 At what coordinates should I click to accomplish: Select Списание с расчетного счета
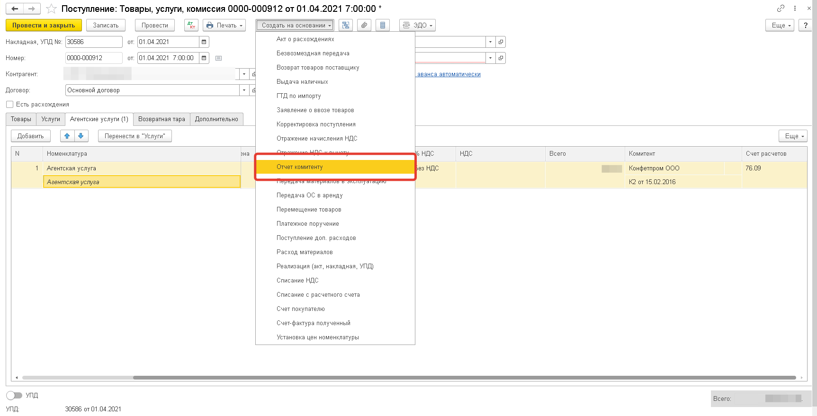[335, 294]
